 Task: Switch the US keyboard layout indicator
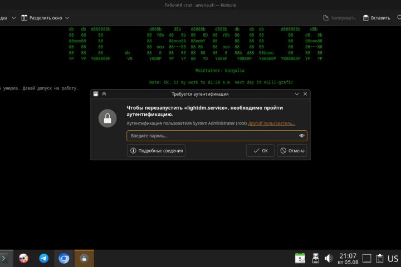(393, 259)
